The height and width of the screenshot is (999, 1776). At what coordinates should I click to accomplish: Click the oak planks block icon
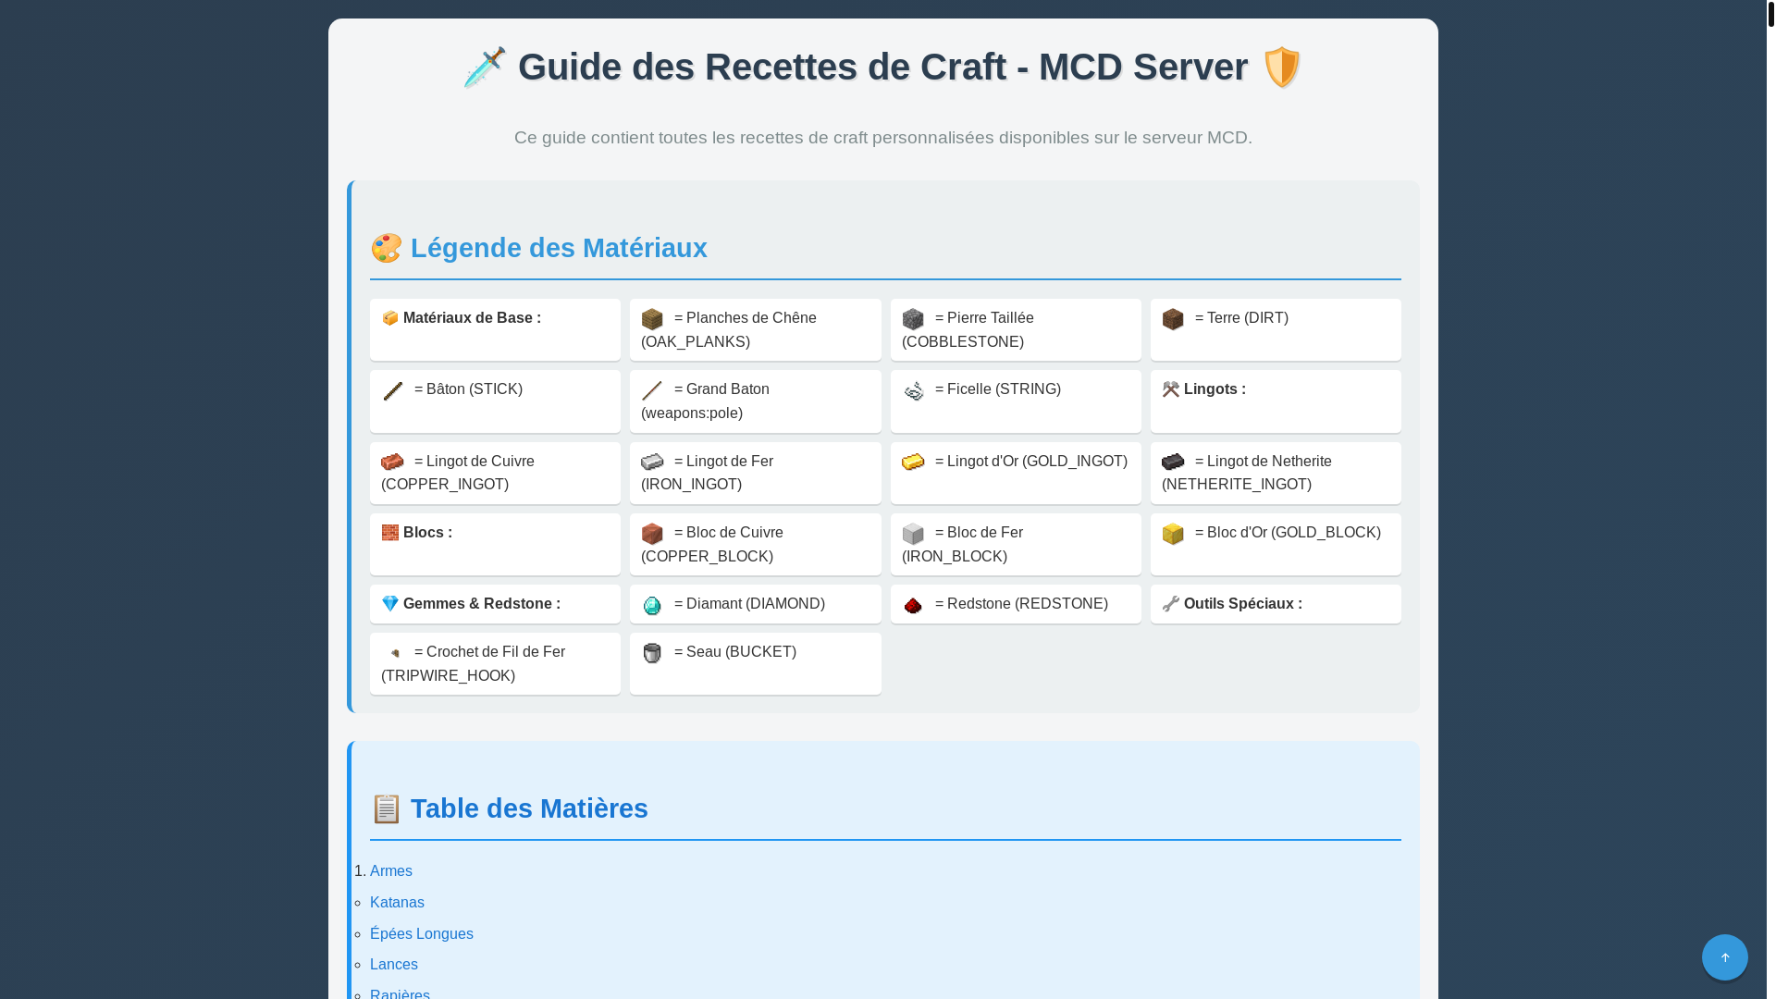(x=652, y=319)
